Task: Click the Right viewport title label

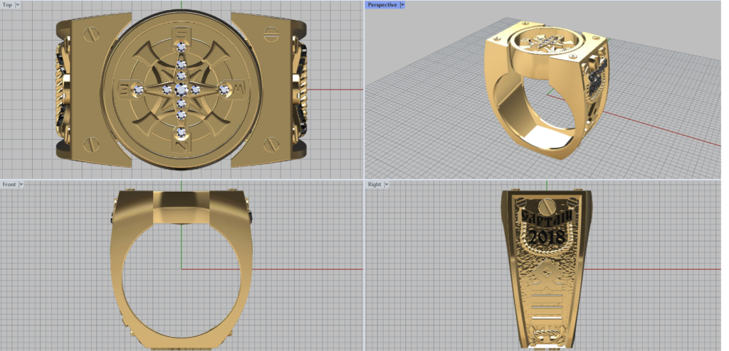Action: (374, 184)
